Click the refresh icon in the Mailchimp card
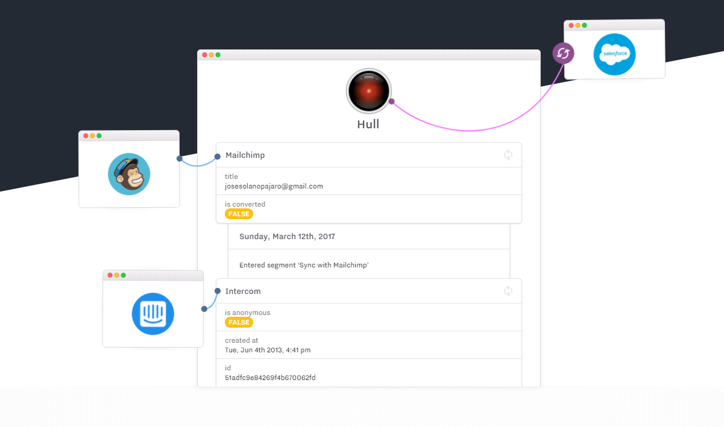The image size is (724, 427). pyautogui.click(x=508, y=155)
